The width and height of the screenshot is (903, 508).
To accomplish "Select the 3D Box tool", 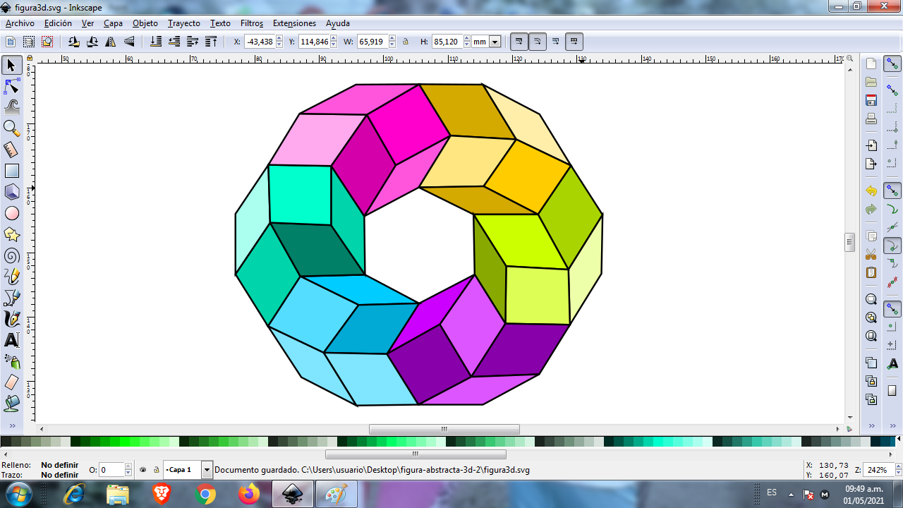I will 11,192.
